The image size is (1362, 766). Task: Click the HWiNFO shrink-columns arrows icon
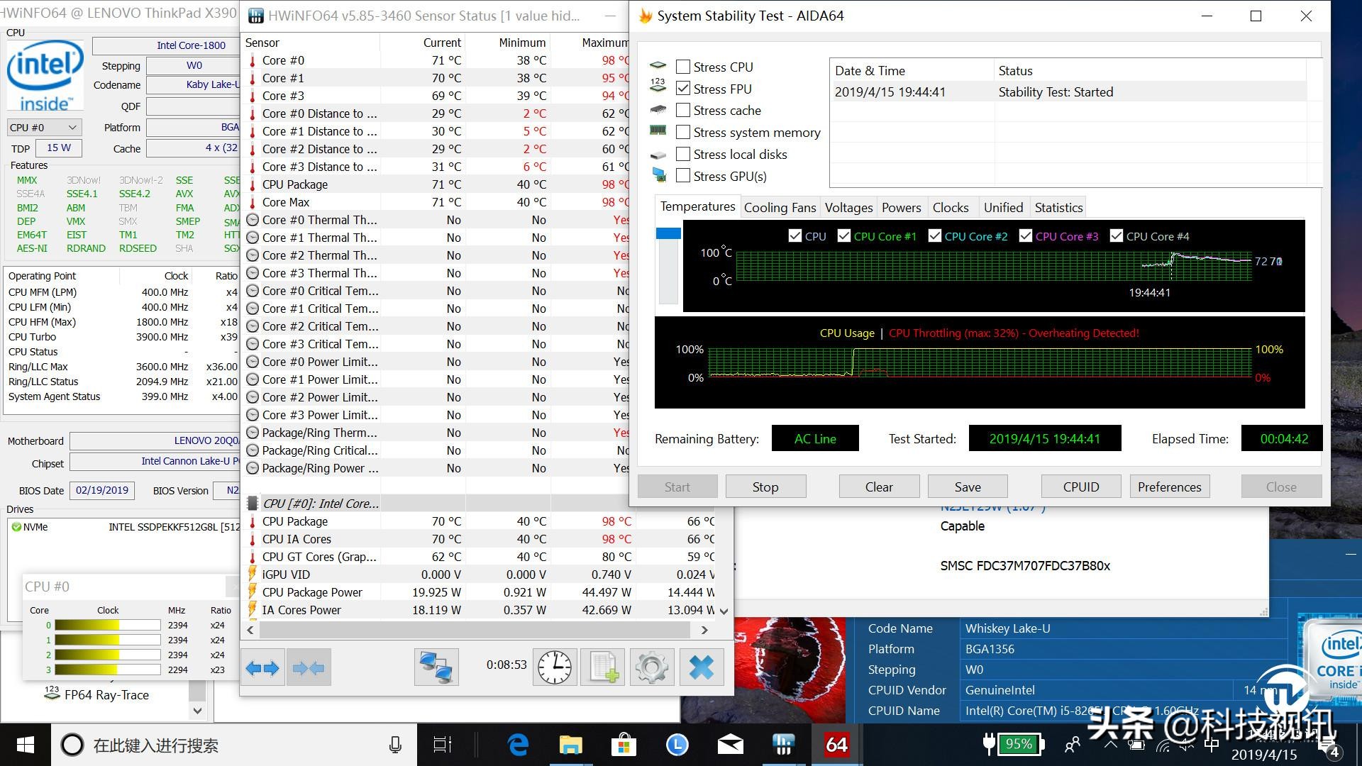point(309,667)
